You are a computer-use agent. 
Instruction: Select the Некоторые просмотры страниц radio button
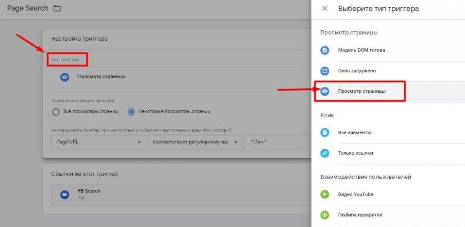(131, 112)
